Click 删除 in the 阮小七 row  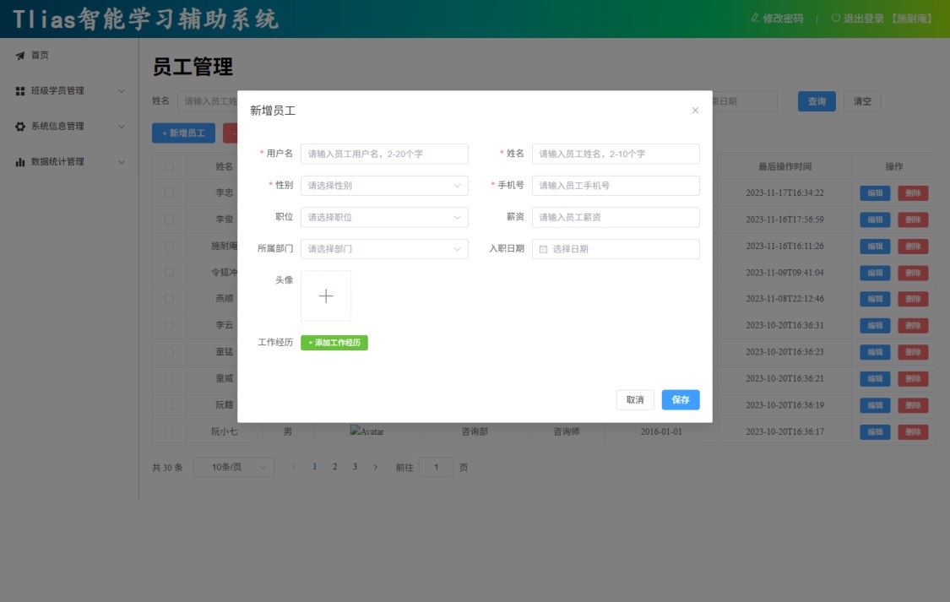(913, 431)
